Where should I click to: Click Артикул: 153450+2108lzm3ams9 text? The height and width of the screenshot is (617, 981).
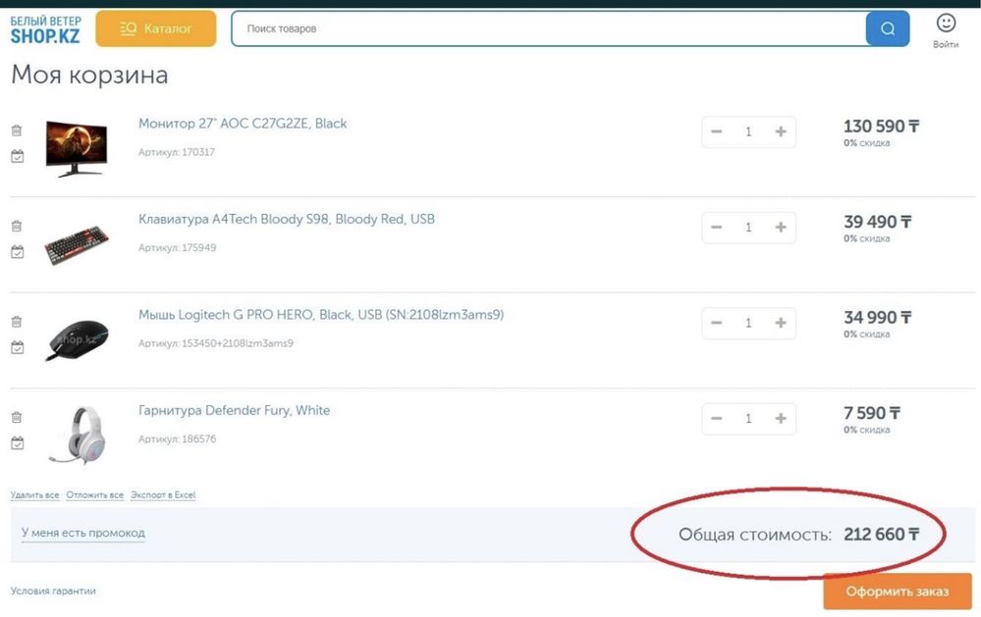click(216, 343)
